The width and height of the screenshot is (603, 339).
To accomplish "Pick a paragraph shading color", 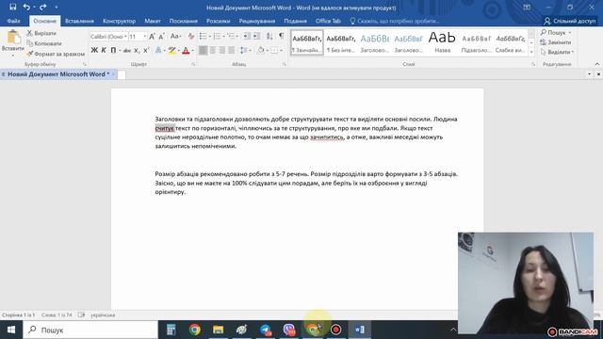I will coord(261,50).
